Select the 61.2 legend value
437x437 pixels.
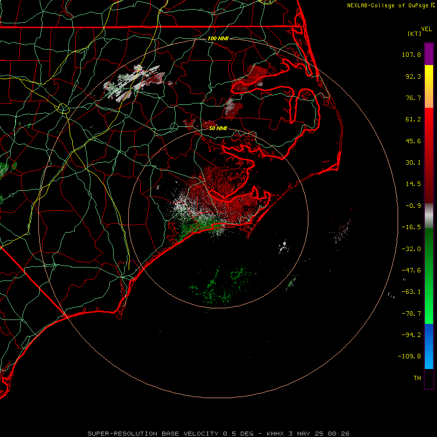413,119
